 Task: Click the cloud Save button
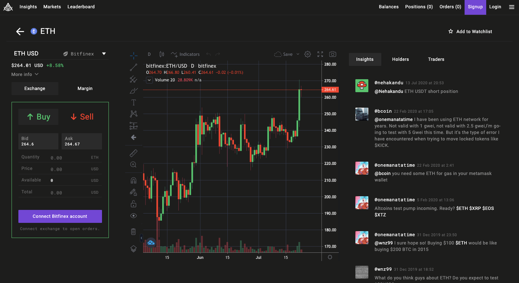(x=283, y=54)
